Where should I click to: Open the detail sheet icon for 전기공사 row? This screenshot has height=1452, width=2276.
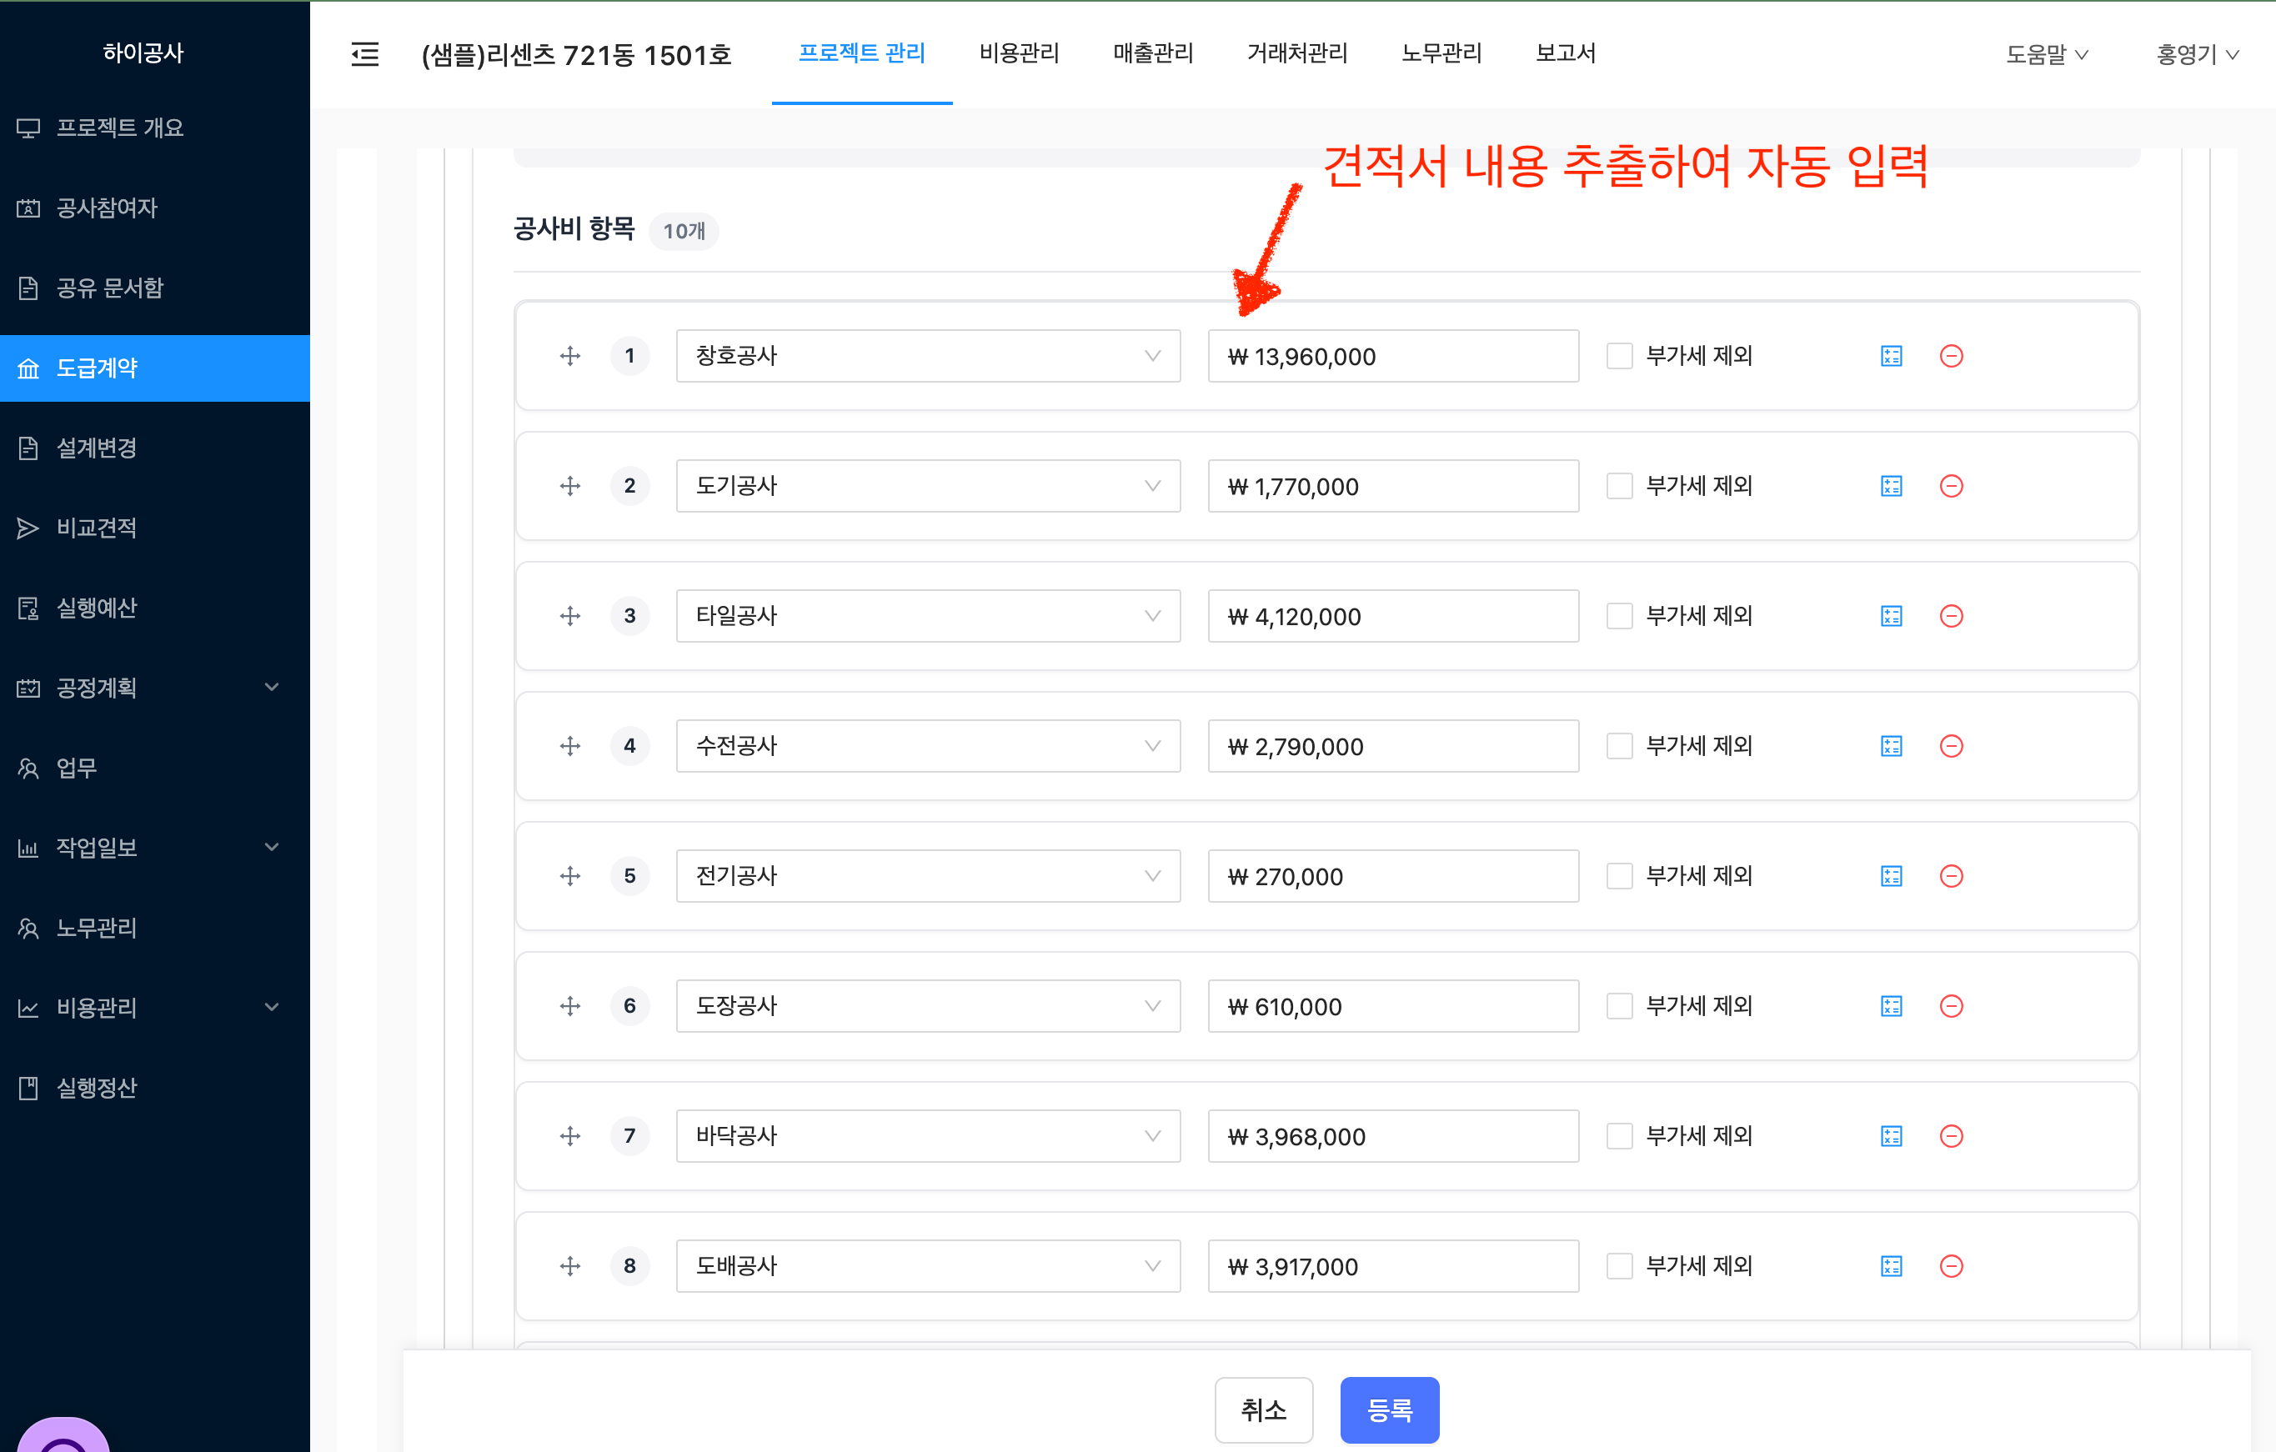[x=1890, y=877]
